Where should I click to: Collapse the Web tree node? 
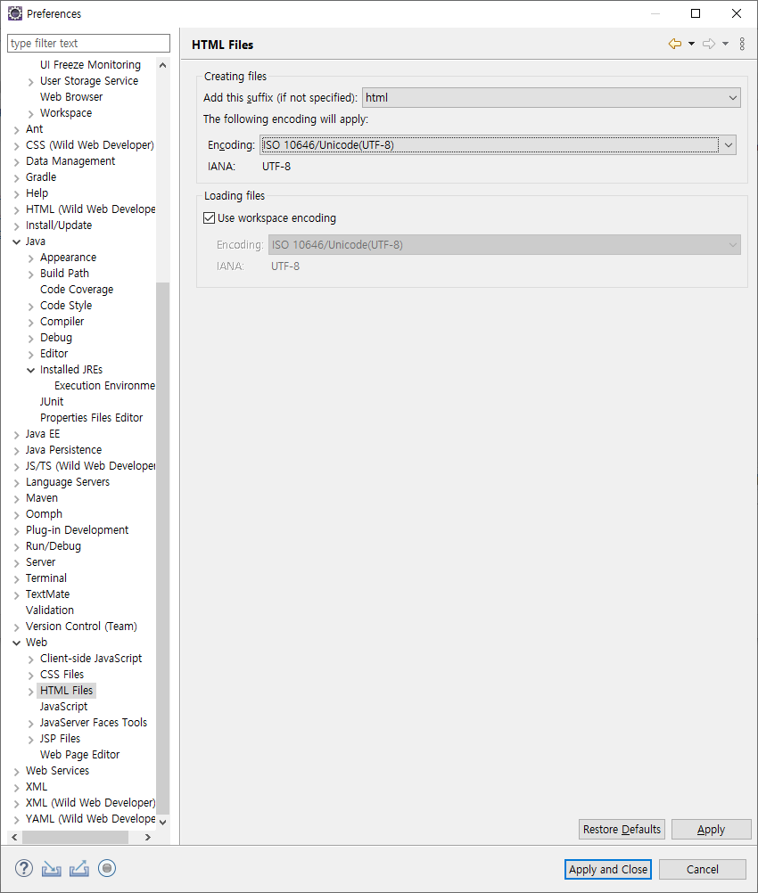click(17, 643)
